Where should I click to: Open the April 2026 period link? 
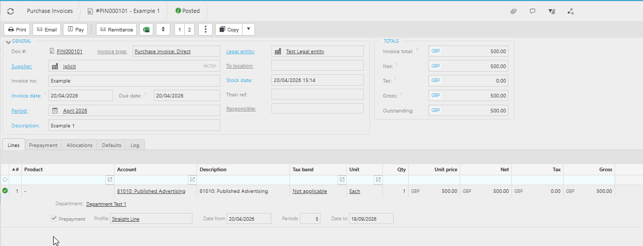75,111
